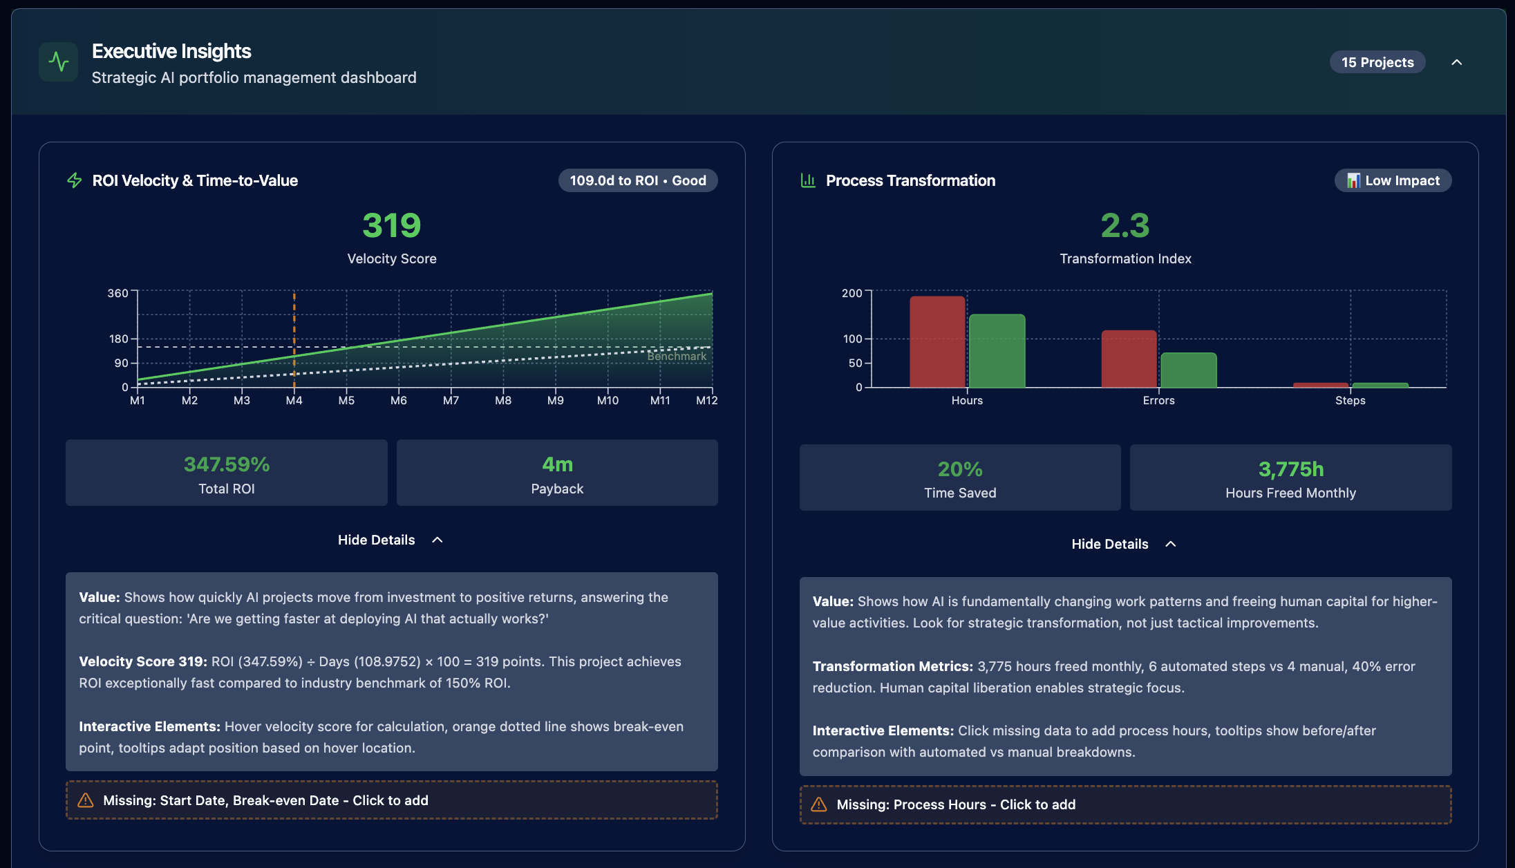
Task: Click the Executive Insights pulse icon
Action: point(59,62)
